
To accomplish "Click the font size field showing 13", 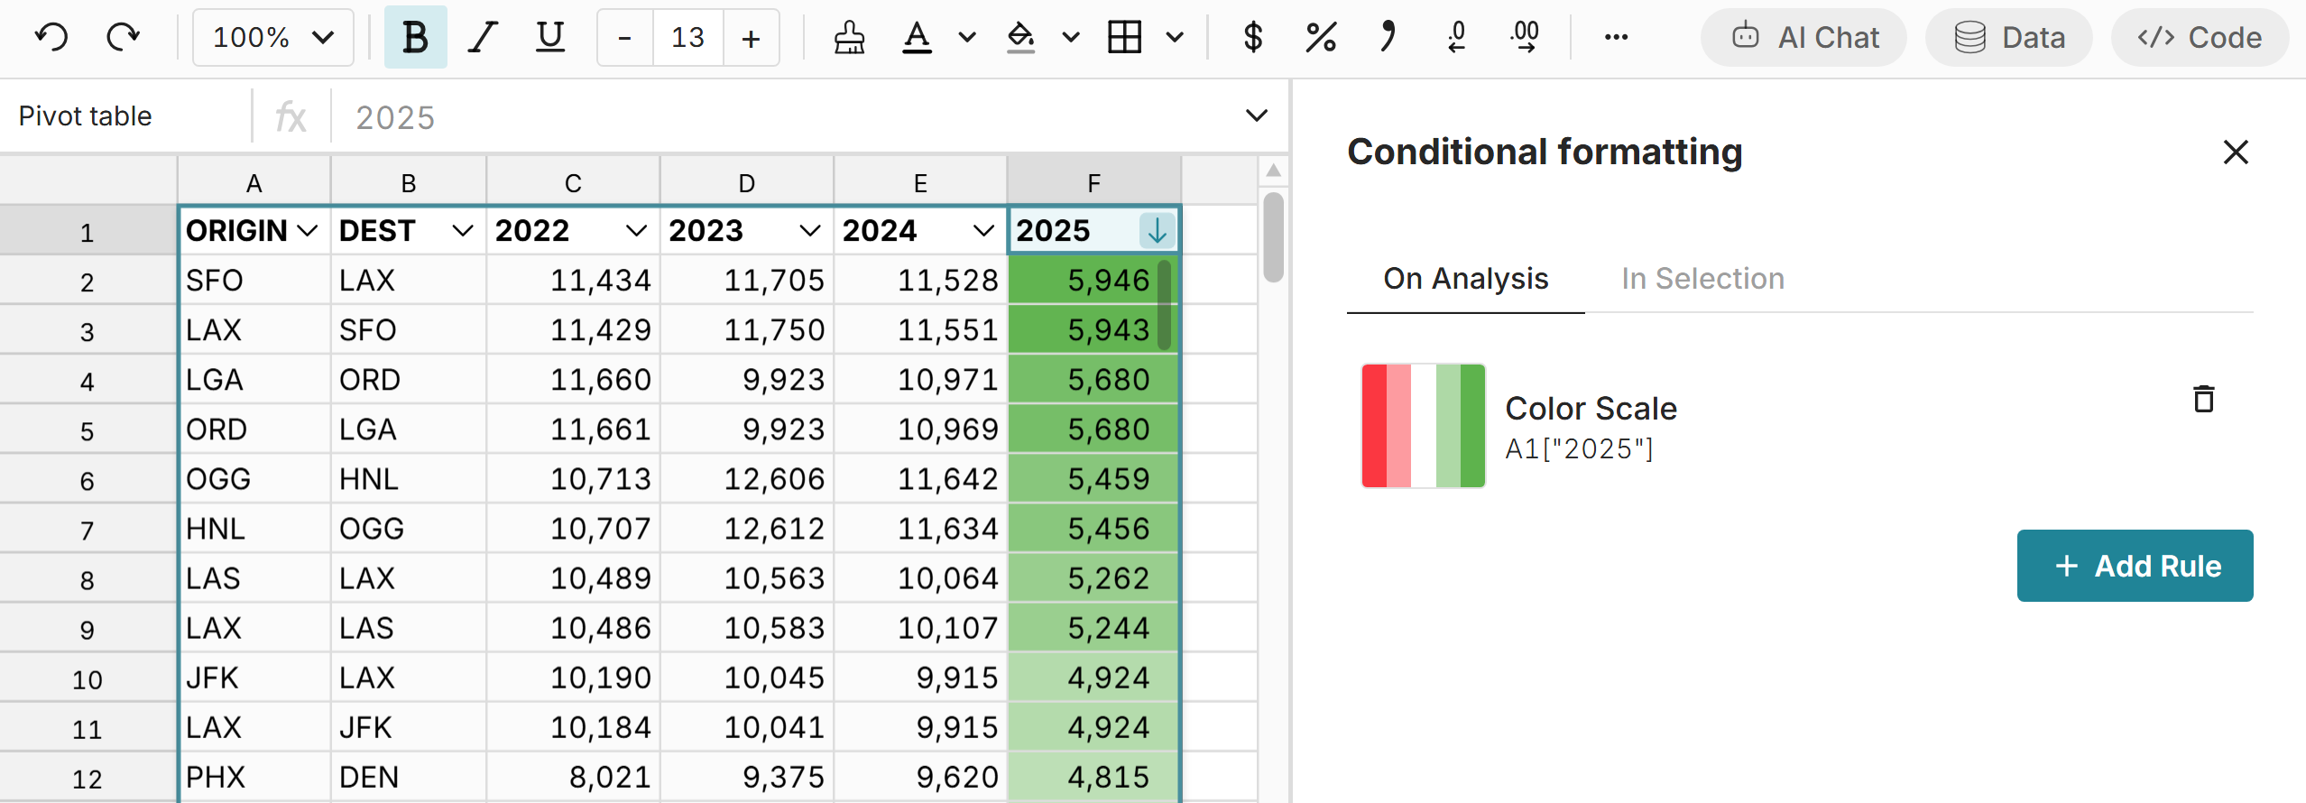I will click(x=687, y=38).
